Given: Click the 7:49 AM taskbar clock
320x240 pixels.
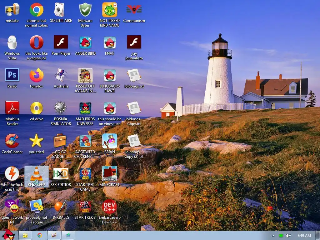Looking at the screenshot, I should click(304, 236).
